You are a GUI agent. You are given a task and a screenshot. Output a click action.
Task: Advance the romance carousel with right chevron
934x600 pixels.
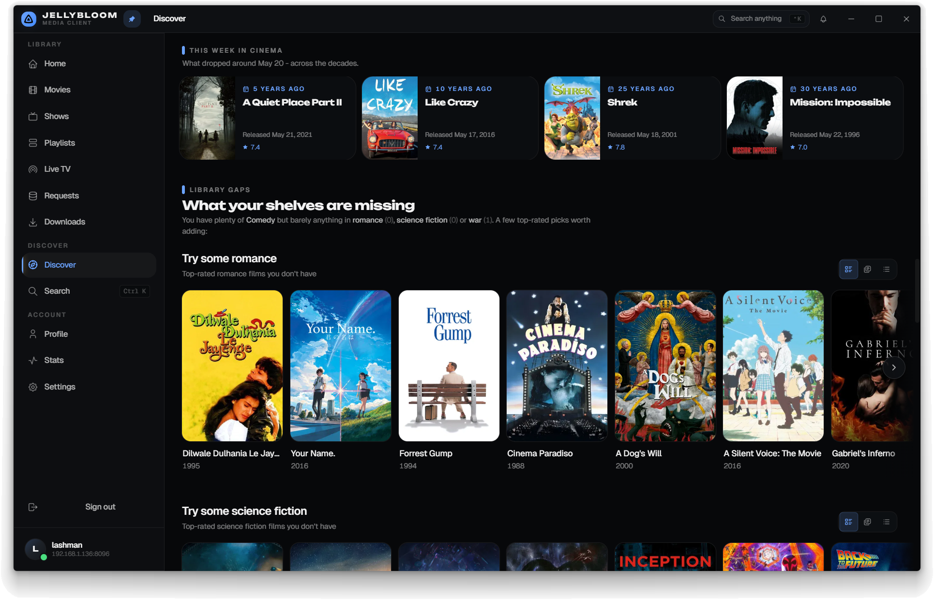894,368
